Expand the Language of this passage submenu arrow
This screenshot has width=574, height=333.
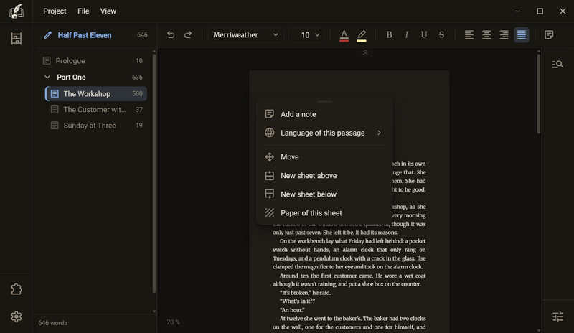380,133
